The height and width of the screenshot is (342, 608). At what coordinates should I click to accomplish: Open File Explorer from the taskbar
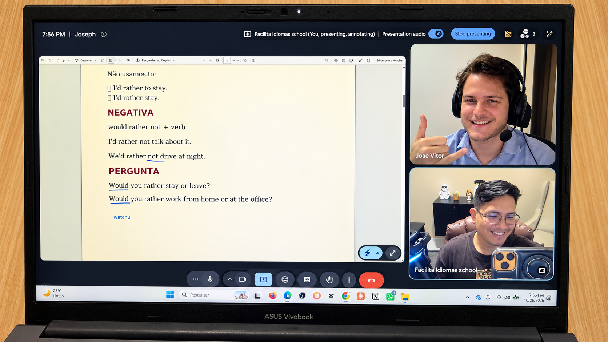tap(405, 297)
